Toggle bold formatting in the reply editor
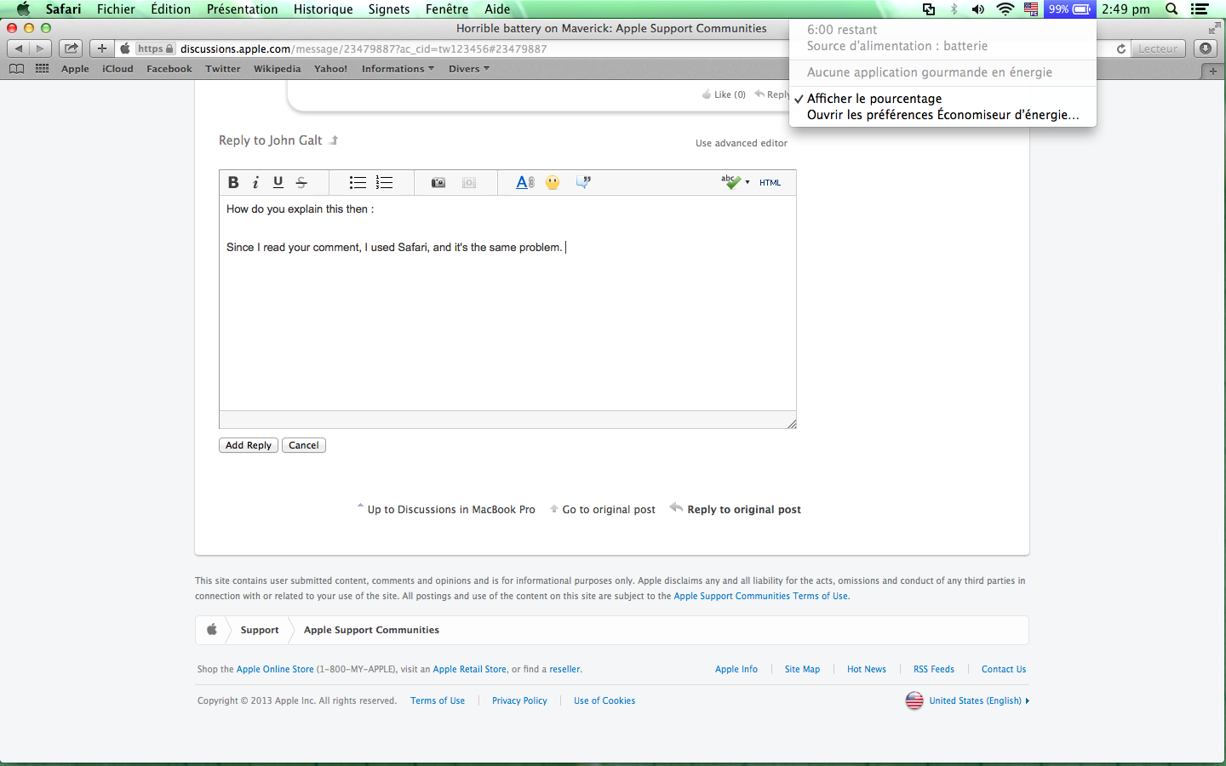1226x766 pixels. pyautogui.click(x=233, y=182)
